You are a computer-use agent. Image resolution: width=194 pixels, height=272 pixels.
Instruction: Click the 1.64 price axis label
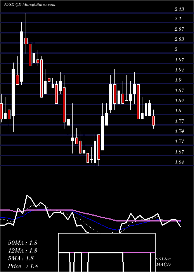coord(179,162)
